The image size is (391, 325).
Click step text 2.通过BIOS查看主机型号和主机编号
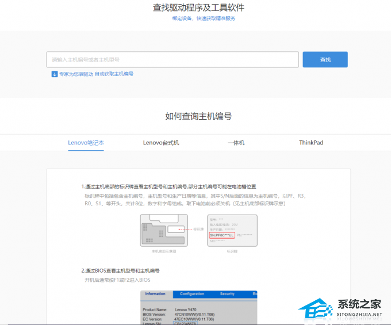pos(120,270)
